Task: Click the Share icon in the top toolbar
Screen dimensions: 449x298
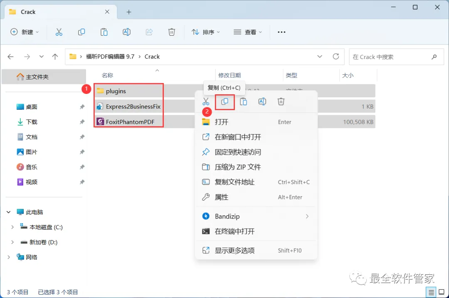Action: click(149, 32)
